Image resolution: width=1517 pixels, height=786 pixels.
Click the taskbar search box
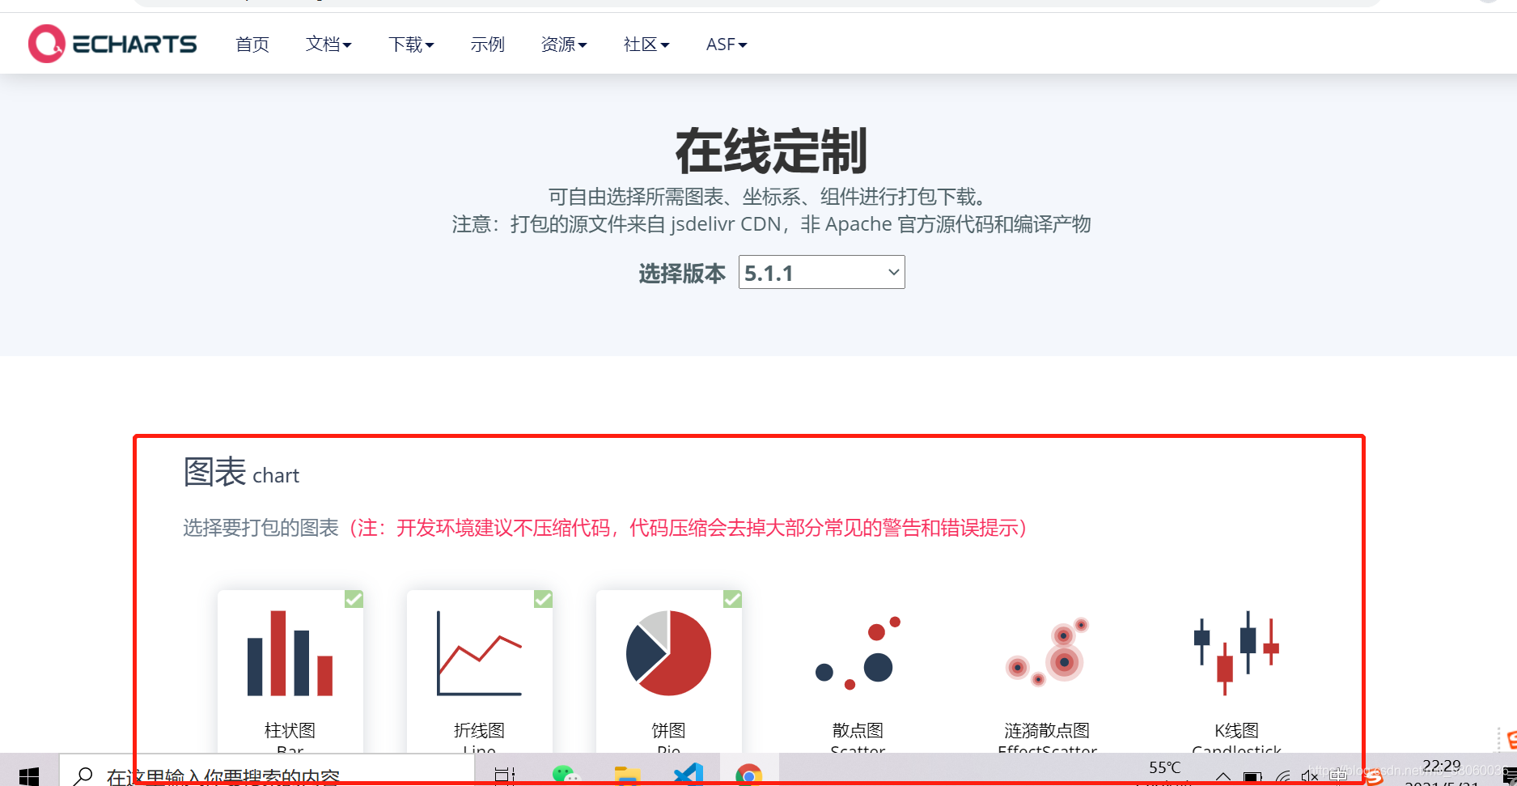[x=267, y=771]
